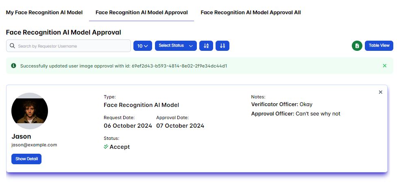The image size is (399, 185).
Task: Click the Show Detail button
Action: click(26, 159)
